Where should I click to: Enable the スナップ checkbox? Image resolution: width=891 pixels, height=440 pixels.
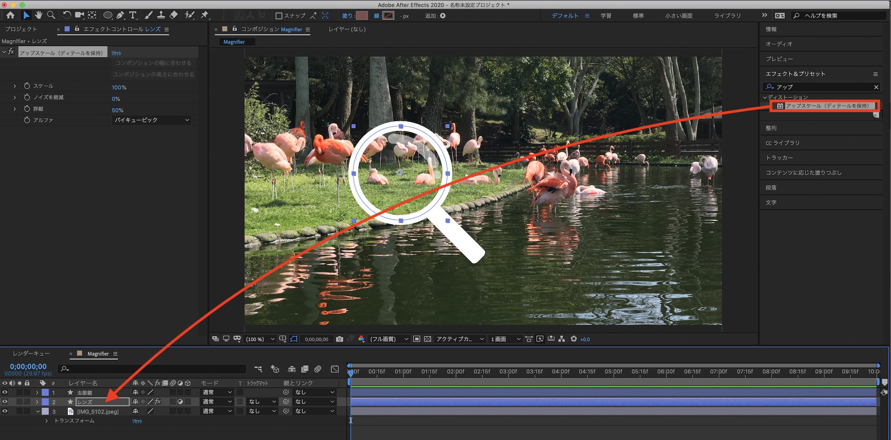coord(279,16)
